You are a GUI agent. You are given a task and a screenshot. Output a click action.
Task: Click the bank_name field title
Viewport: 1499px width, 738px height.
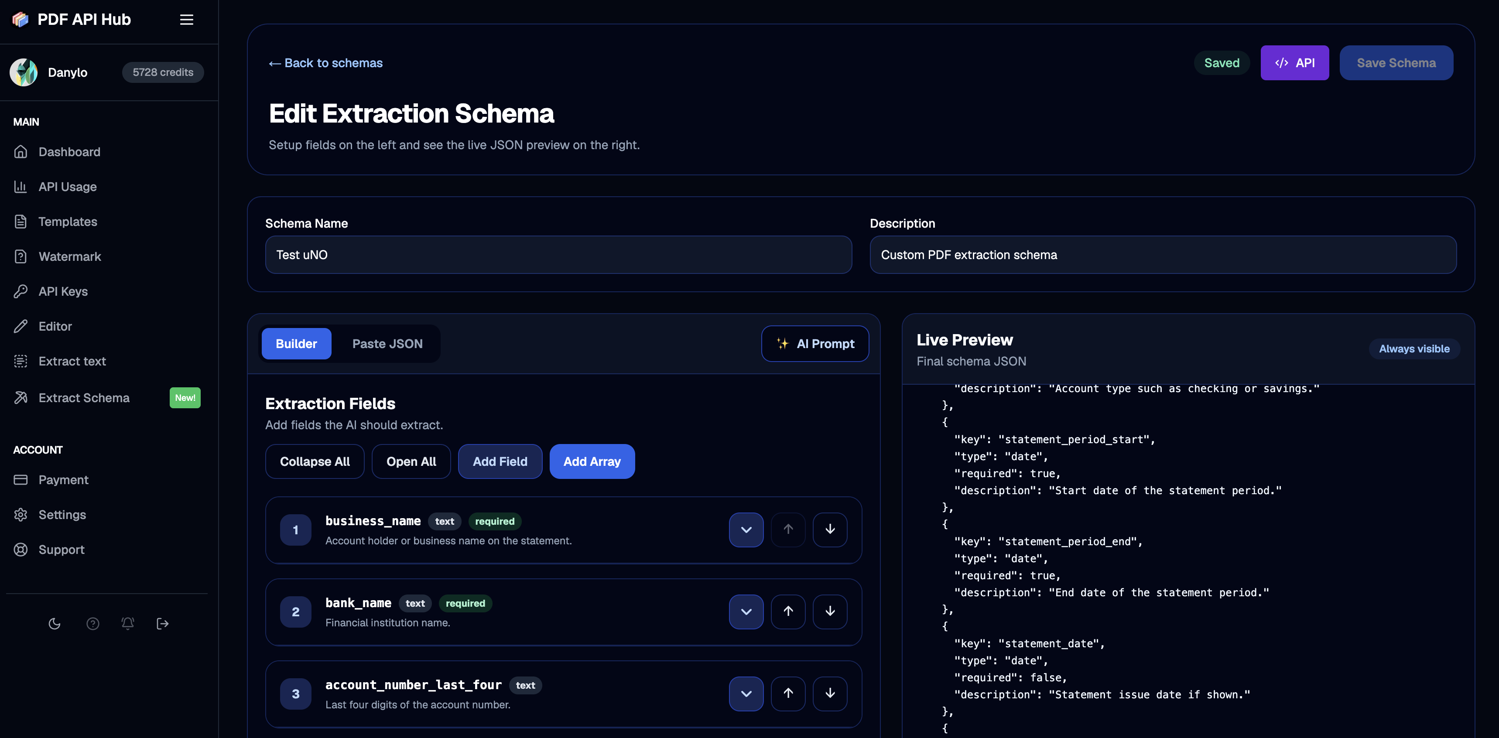(359, 603)
